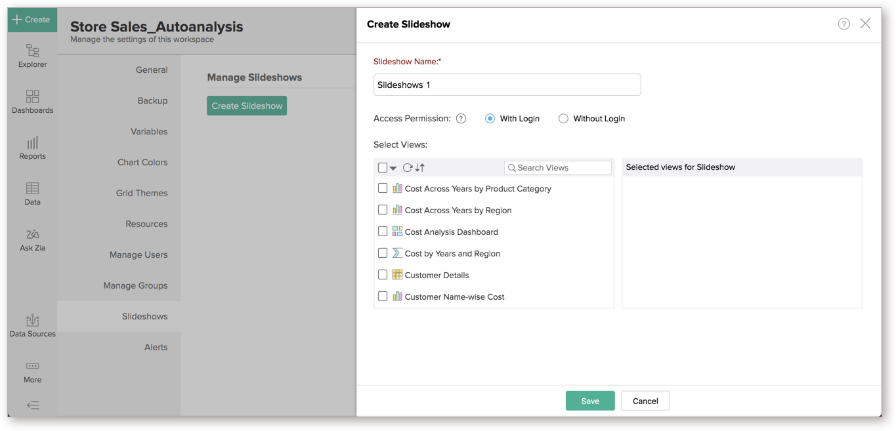Image resolution: width=896 pixels, height=431 pixels.
Task: Cancel slideshow creation
Action: click(645, 401)
